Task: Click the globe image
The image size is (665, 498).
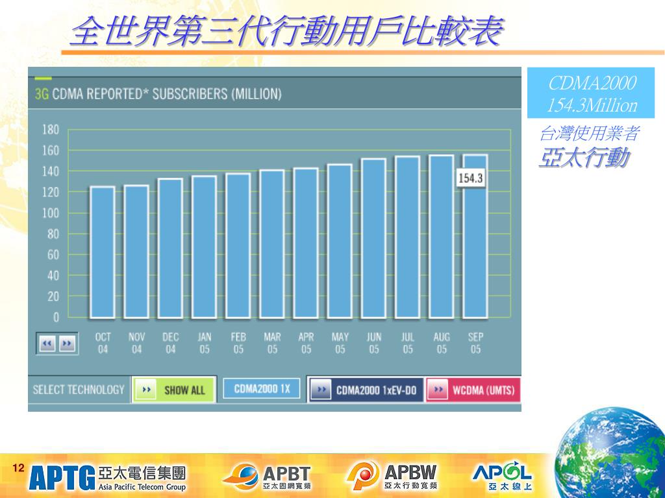Action: (x=610, y=453)
